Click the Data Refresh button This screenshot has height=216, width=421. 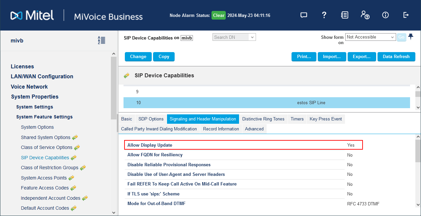[396, 57]
